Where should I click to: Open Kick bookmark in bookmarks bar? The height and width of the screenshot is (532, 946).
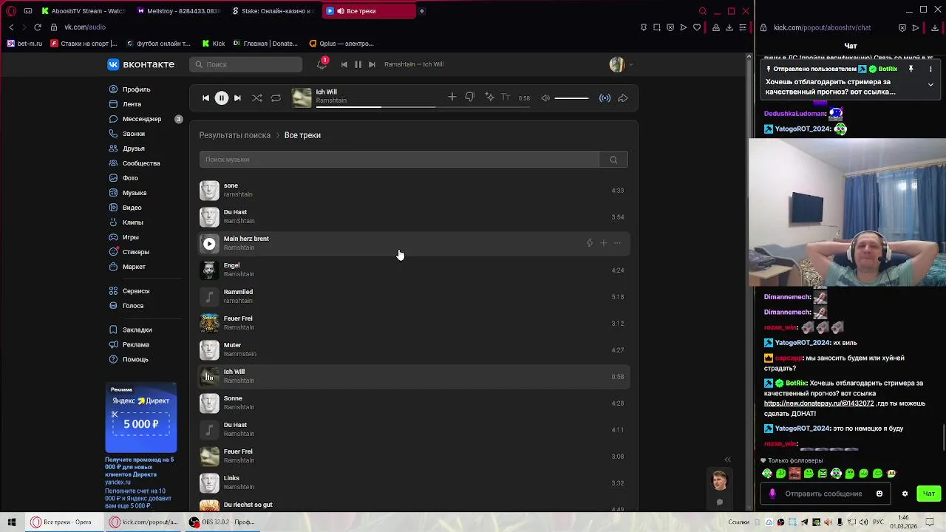point(214,44)
